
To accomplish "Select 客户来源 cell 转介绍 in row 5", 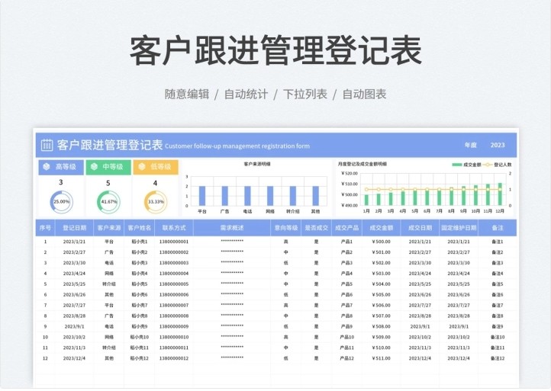I will 109,284.
